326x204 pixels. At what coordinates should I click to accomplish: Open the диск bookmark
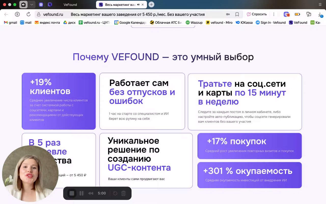(x=69, y=22)
